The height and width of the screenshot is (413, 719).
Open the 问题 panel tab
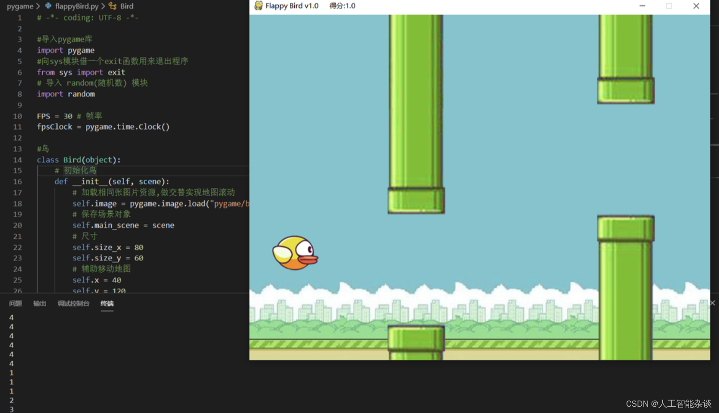click(15, 303)
